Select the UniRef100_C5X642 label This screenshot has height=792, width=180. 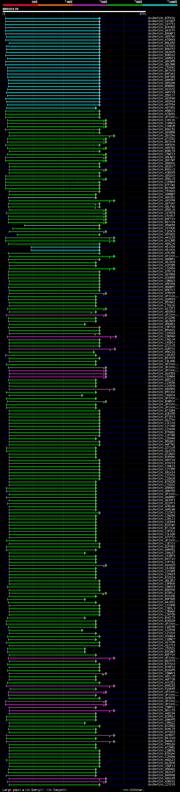coord(161,68)
